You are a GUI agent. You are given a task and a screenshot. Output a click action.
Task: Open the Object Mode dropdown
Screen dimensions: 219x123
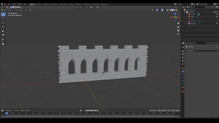coord(8,10)
